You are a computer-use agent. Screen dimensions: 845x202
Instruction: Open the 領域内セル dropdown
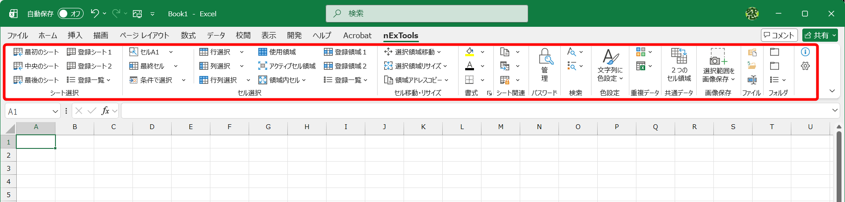click(282, 80)
